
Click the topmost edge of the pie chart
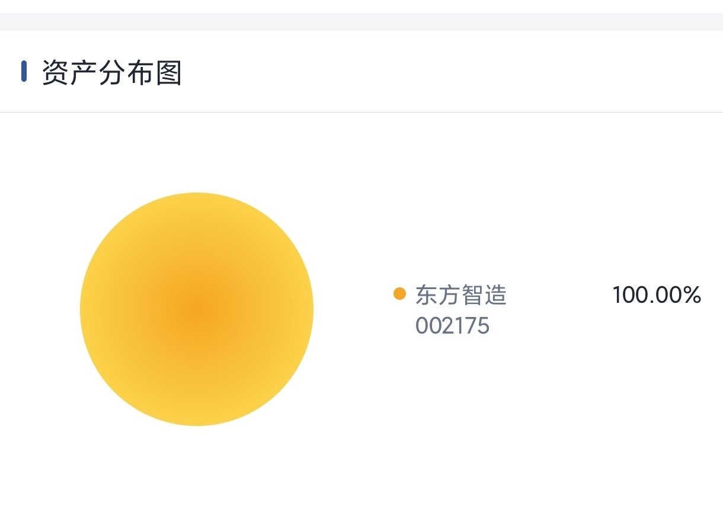(x=197, y=194)
